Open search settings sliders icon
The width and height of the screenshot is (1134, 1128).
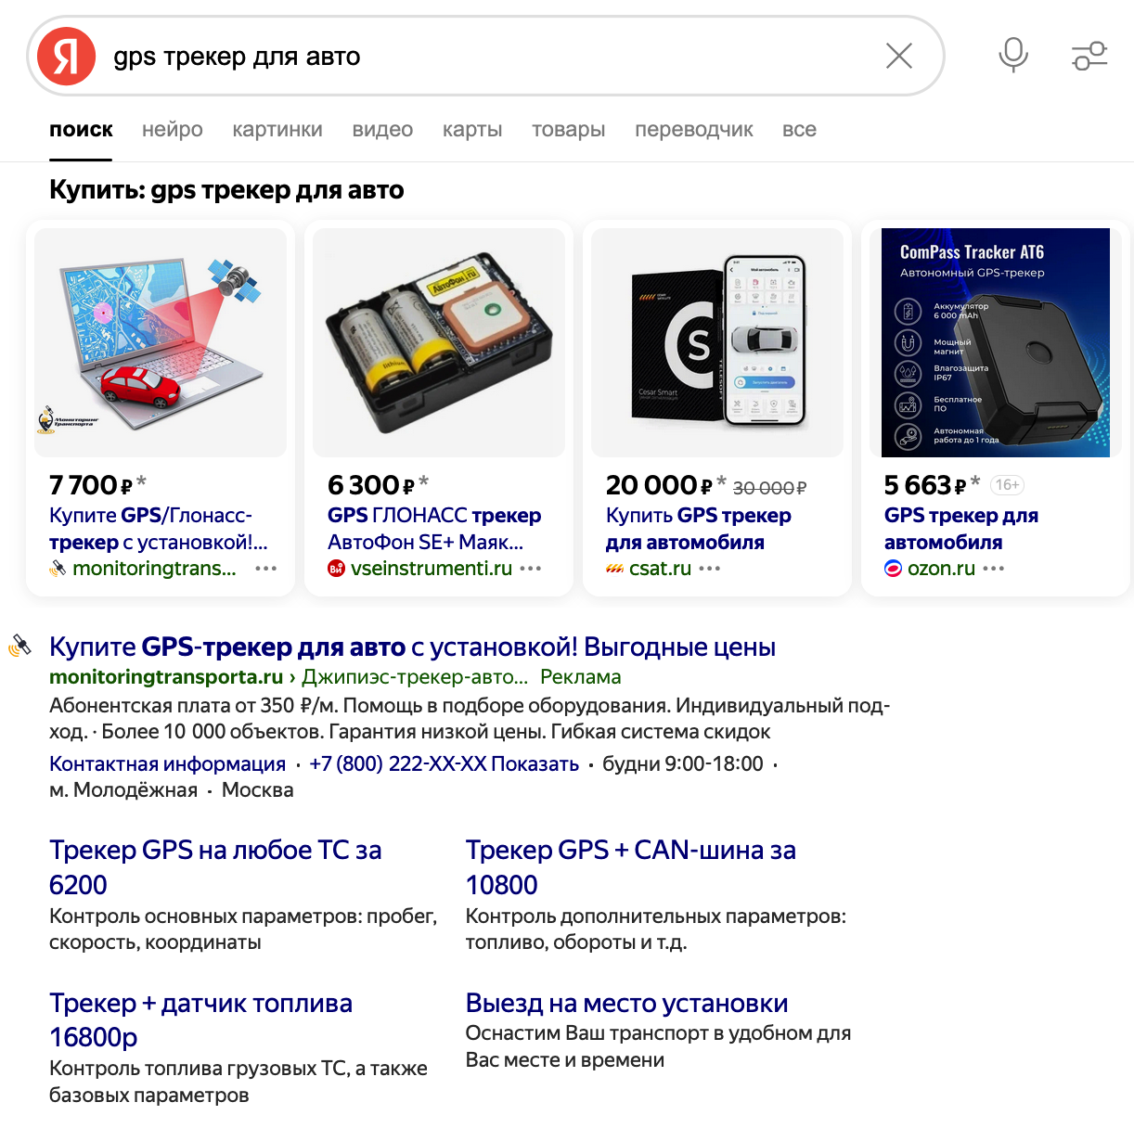(1090, 56)
